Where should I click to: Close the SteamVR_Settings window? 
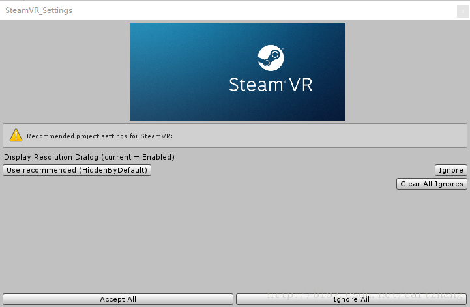click(463, 11)
